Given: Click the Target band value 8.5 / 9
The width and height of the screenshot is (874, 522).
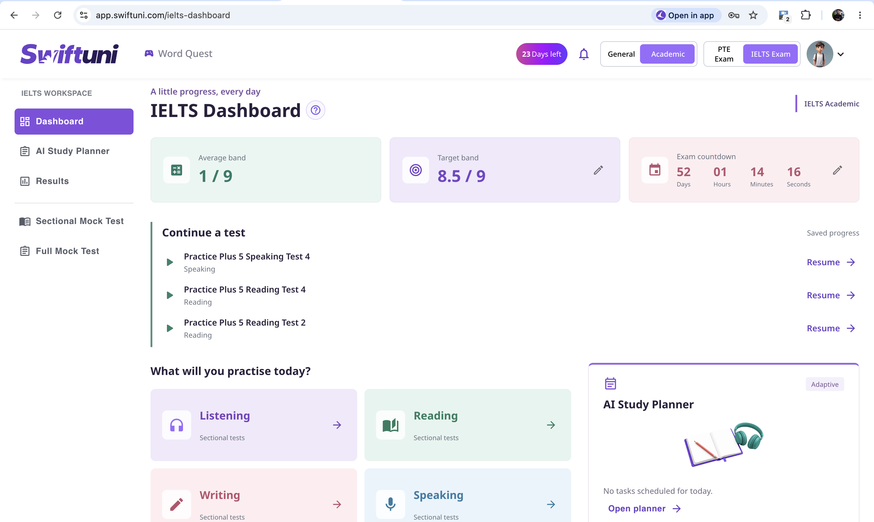Looking at the screenshot, I should pos(461,176).
